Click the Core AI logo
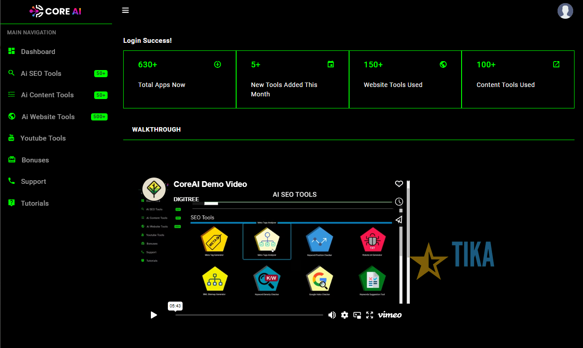Viewport: 583px width, 348px height. tap(56, 10)
